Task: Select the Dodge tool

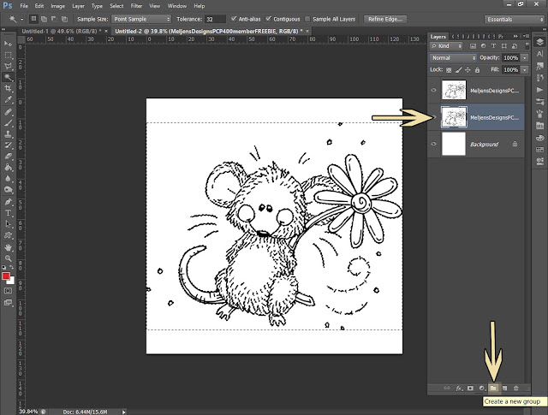Action: 8,190
